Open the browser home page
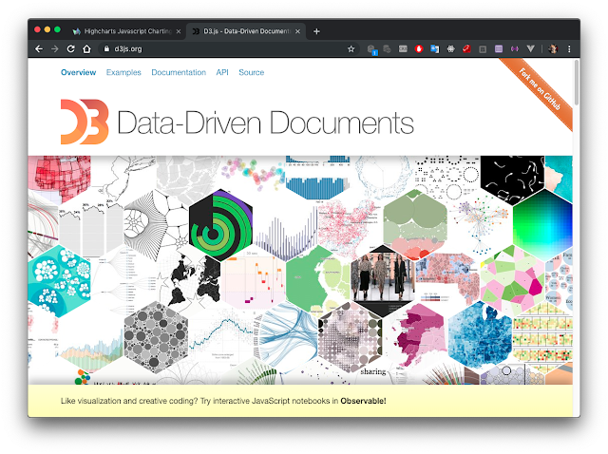 pyautogui.click(x=86, y=48)
